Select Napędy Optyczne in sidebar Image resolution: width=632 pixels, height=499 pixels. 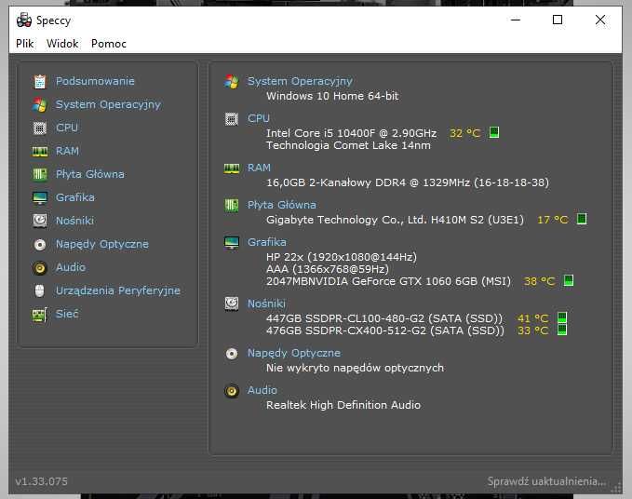click(102, 244)
